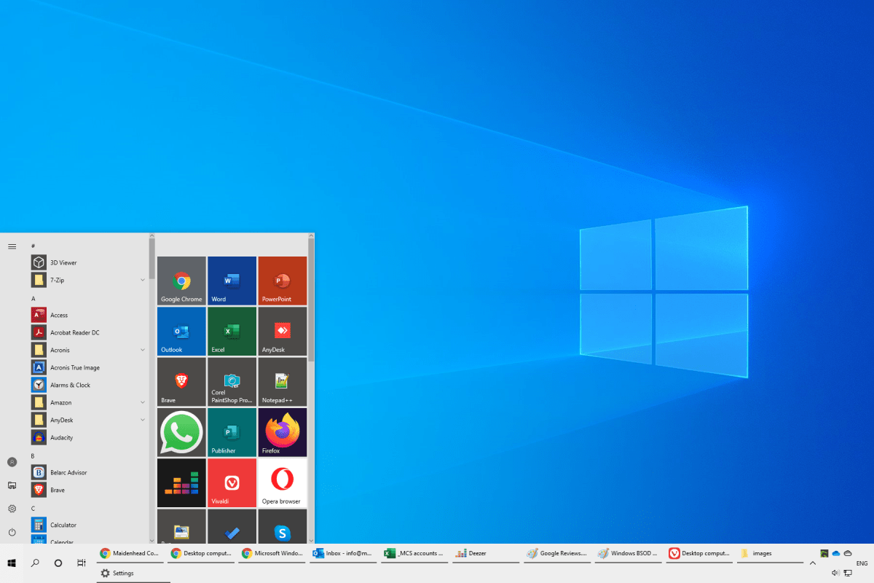The image size is (874, 583).
Task: Open the Skype tile
Action: (x=283, y=526)
